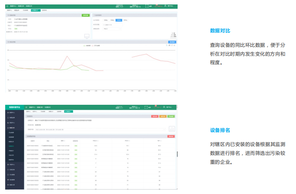
Task: Click the alarm bell icon in lower header
Action: coord(157,107)
